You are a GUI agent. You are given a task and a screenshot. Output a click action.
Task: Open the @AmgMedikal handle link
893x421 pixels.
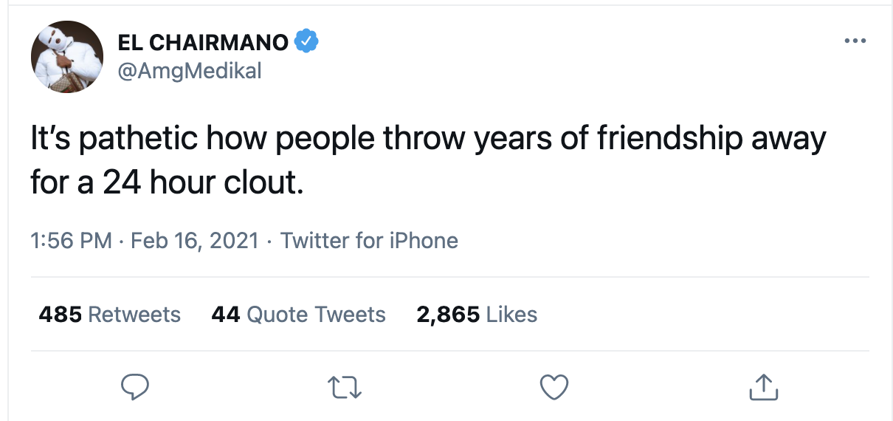point(190,71)
